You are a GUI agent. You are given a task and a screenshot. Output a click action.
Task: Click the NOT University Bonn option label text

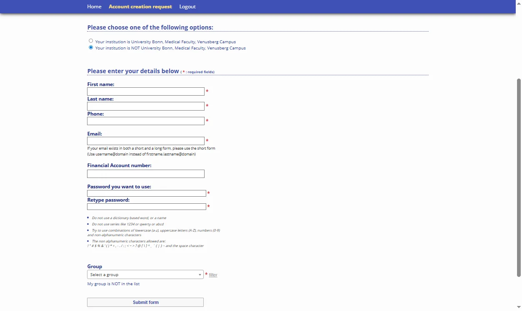click(170, 48)
